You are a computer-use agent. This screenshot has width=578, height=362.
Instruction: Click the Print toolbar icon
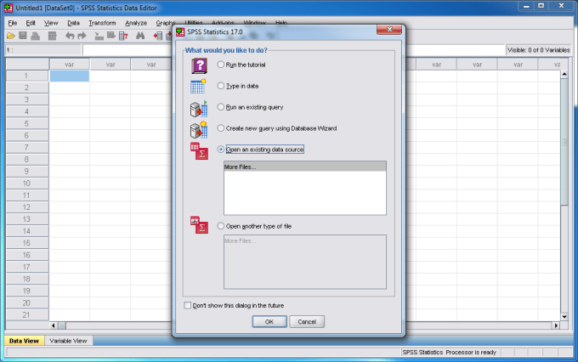point(36,36)
